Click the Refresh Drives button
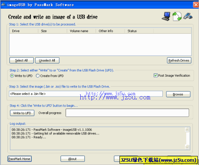 pyautogui.click(x=179, y=60)
